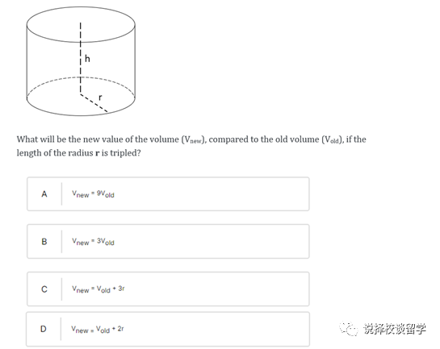Click the h height label in the diagram
Viewport: 440px width, 349px height.
[x=87, y=59]
